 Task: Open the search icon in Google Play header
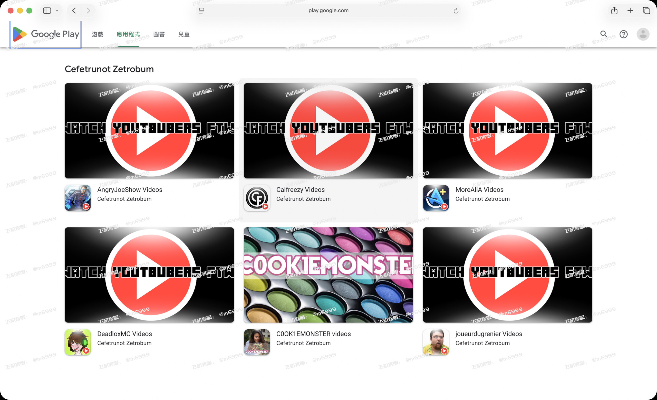point(604,34)
